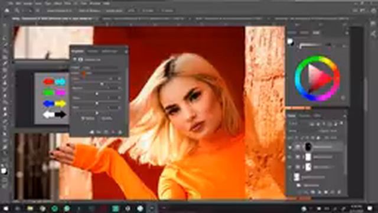Click the Home icon in options bar

click(6, 11)
